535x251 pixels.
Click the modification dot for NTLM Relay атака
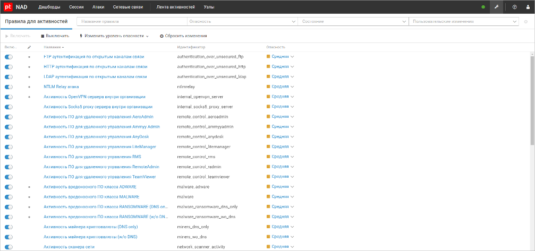[x=29, y=86]
